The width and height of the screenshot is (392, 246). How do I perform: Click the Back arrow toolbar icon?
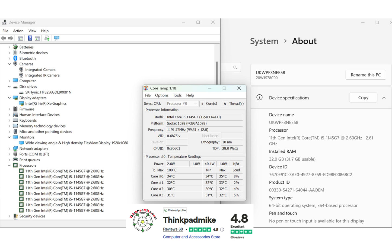(4, 38)
